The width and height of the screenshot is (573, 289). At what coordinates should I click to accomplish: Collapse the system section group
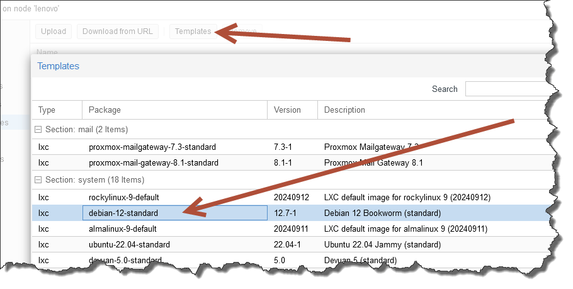coord(38,181)
